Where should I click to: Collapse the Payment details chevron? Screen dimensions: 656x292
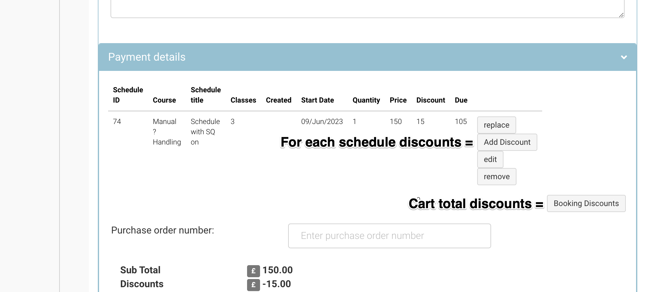[624, 57]
